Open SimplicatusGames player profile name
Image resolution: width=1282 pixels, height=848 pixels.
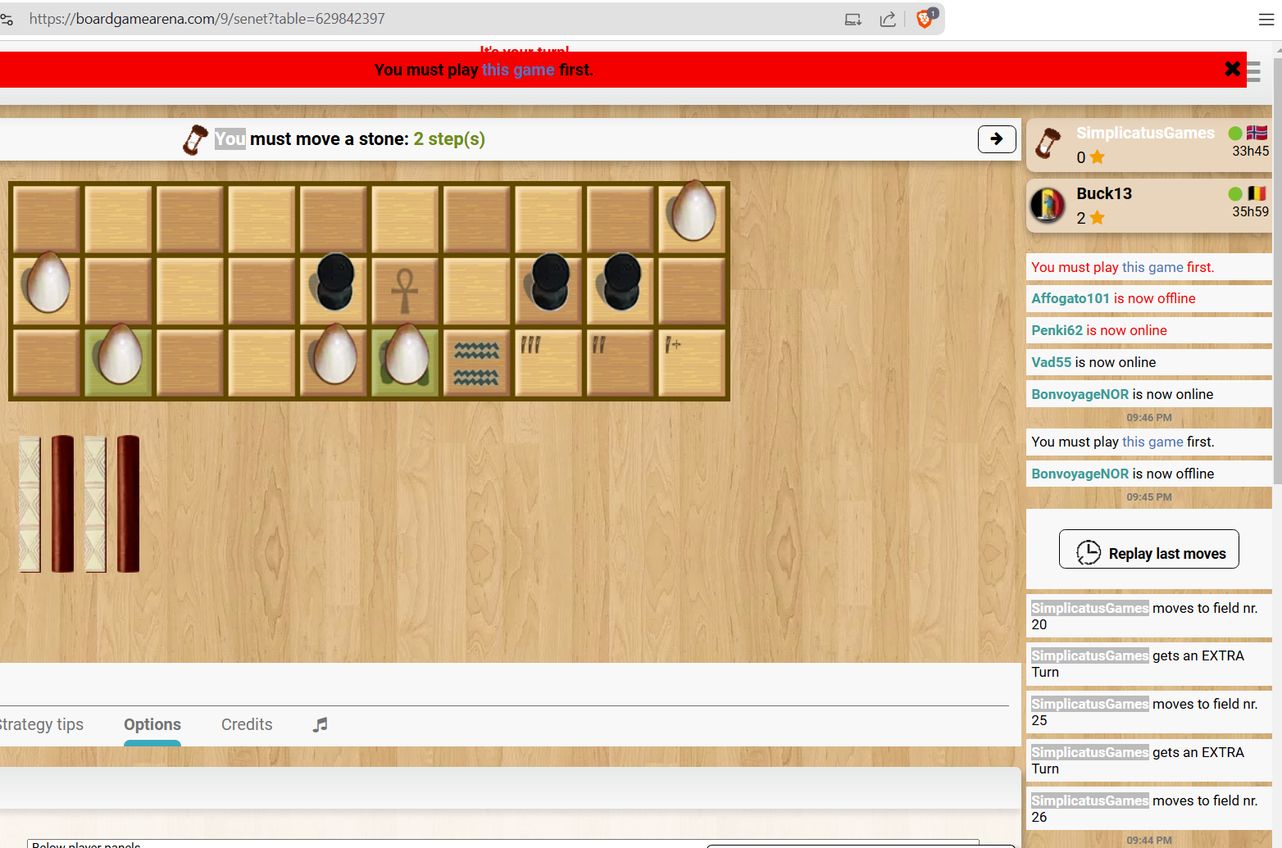pos(1145,133)
